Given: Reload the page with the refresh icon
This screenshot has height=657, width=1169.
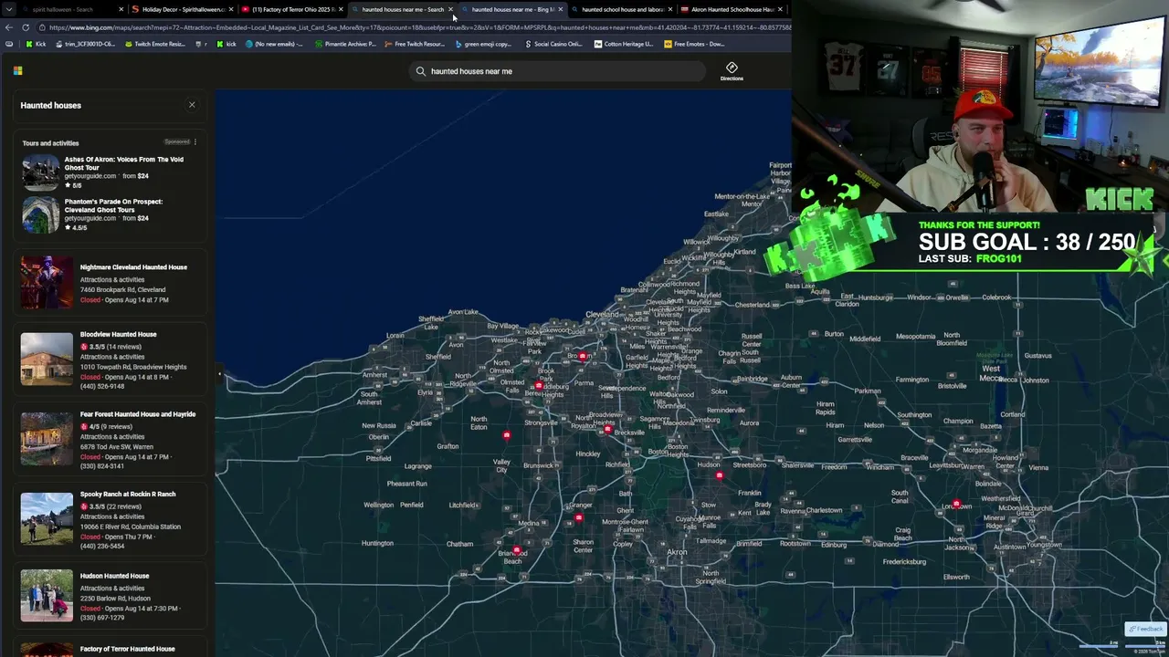Looking at the screenshot, I should pyautogui.click(x=26, y=27).
